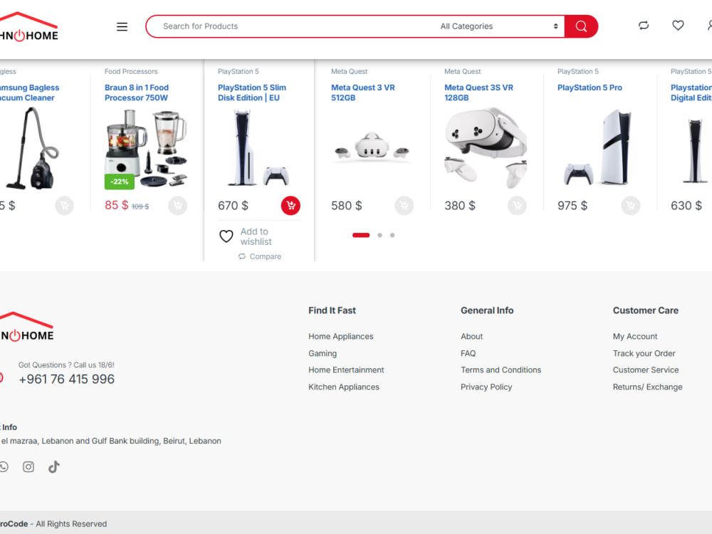Screen dimensions: 712x534
Task: Click the header site logo
Action: click(29, 27)
